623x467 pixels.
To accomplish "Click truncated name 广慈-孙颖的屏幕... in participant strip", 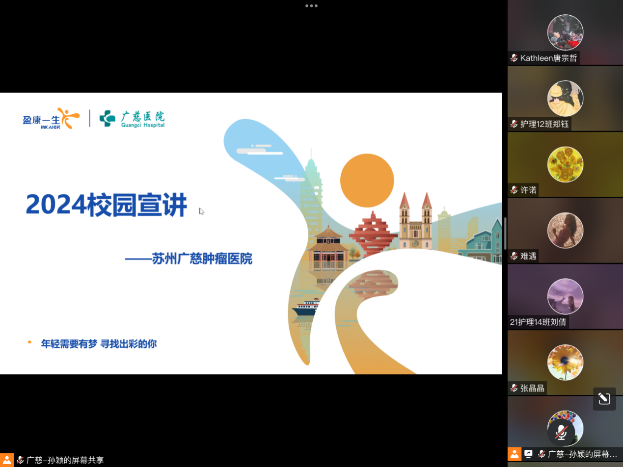I will click(582, 454).
